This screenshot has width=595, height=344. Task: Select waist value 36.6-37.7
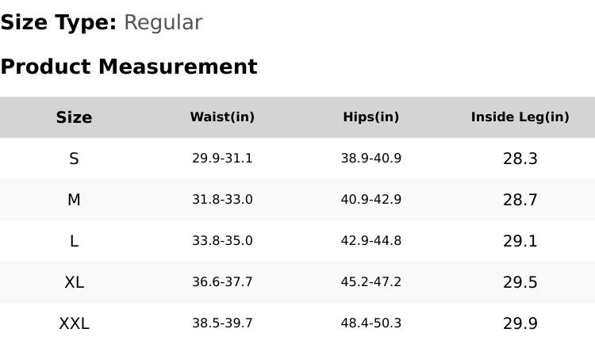222,282
